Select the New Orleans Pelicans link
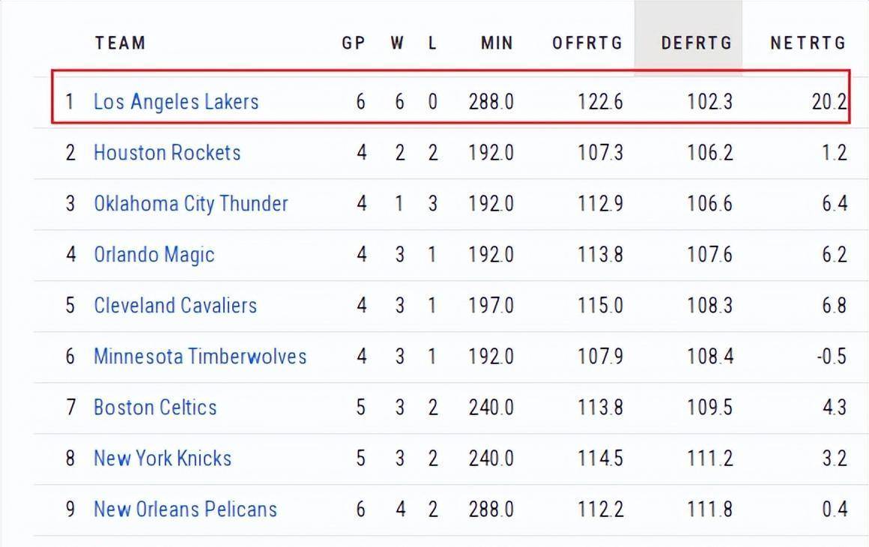This screenshot has height=547, width=869. (x=185, y=510)
